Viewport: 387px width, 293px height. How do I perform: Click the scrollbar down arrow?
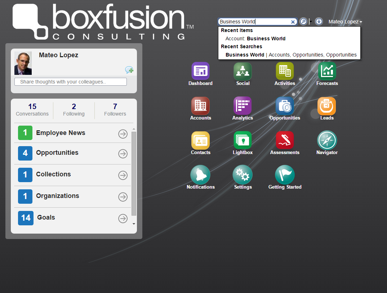click(x=134, y=224)
